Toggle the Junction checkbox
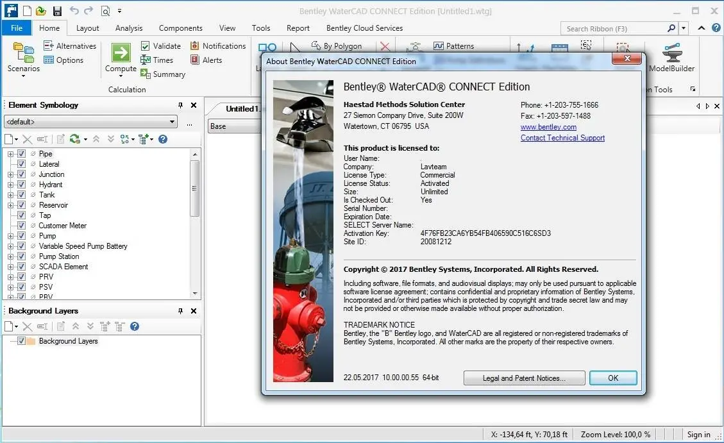This screenshot has height=443, width=724. (21, 174)
